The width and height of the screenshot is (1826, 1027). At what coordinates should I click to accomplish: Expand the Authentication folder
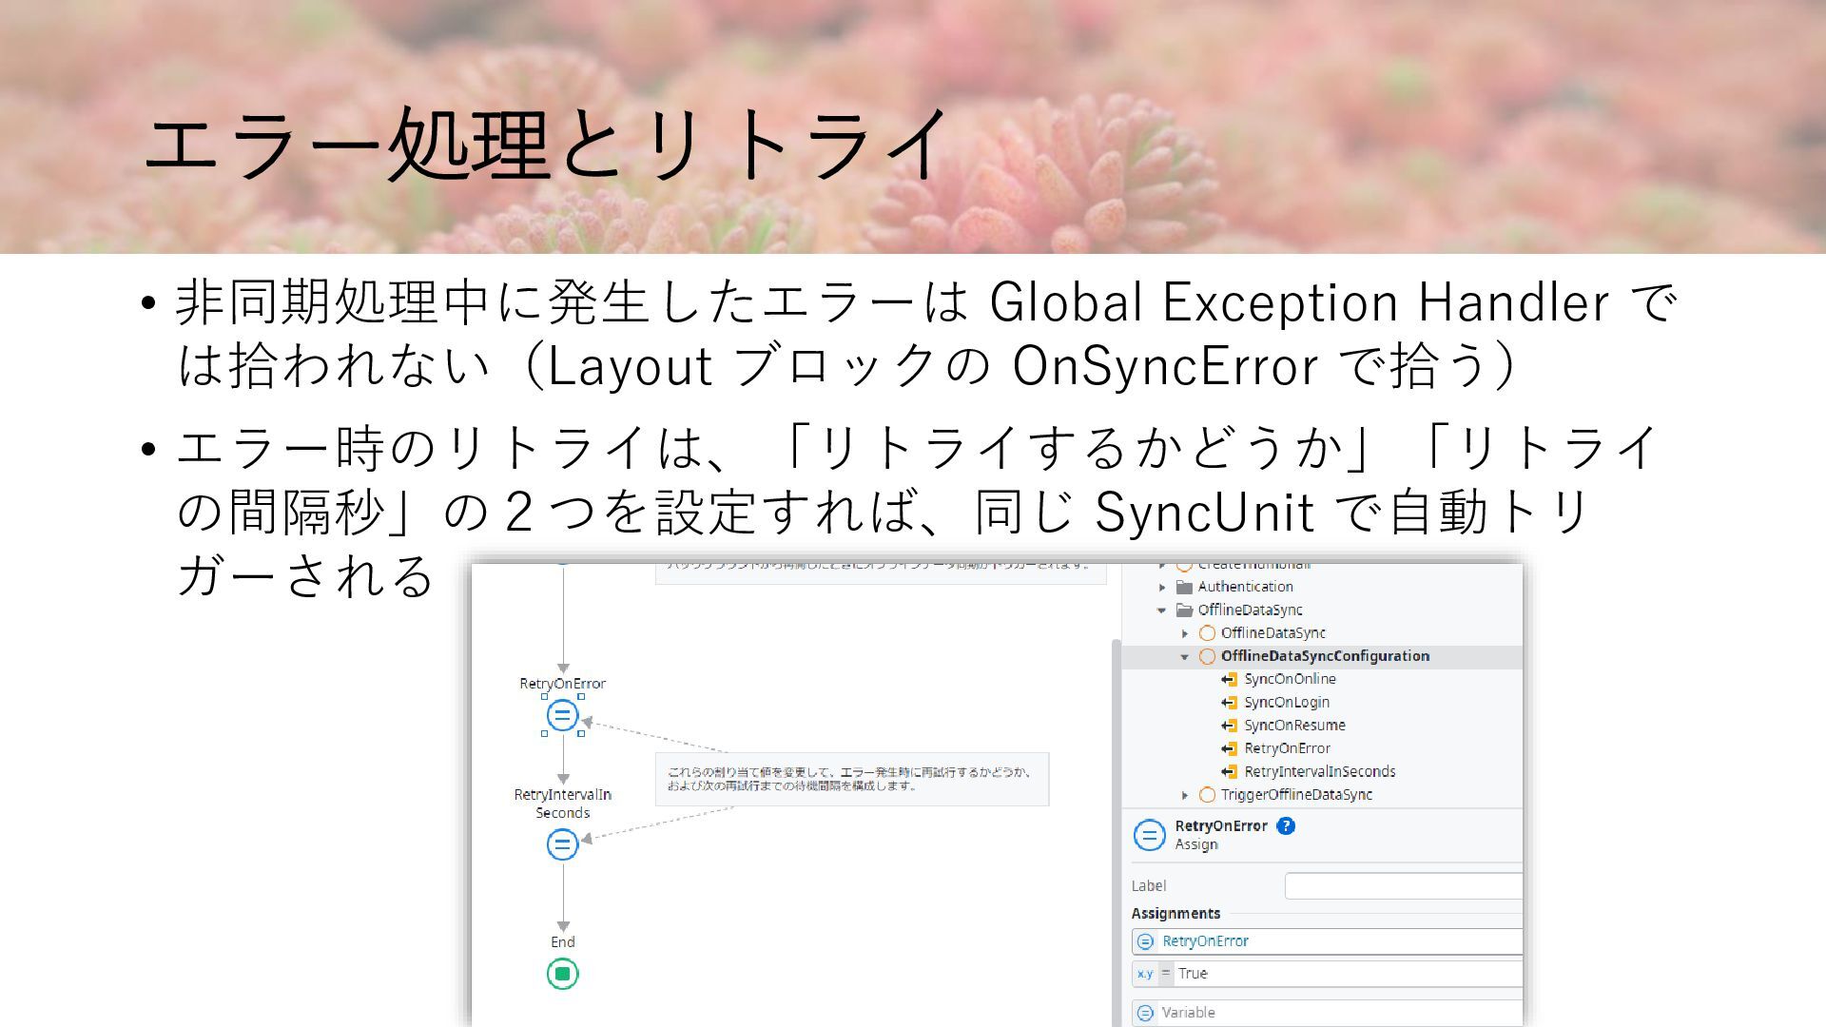pos(1162,587)
